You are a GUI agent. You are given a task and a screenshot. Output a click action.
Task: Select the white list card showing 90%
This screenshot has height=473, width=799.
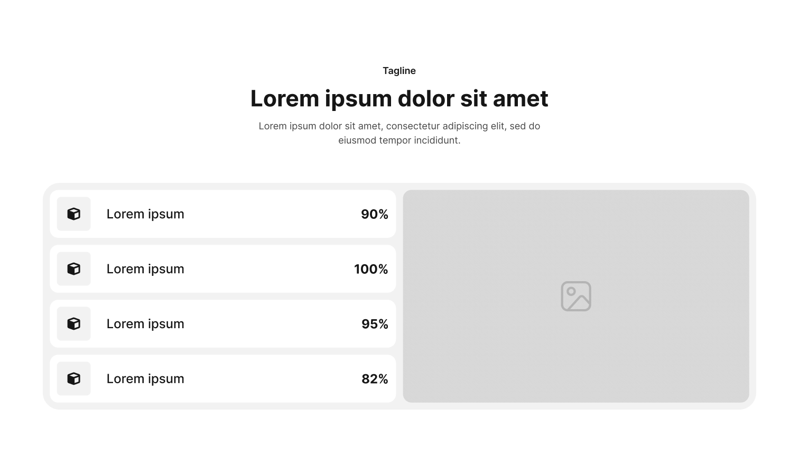(x=264, y=214)
